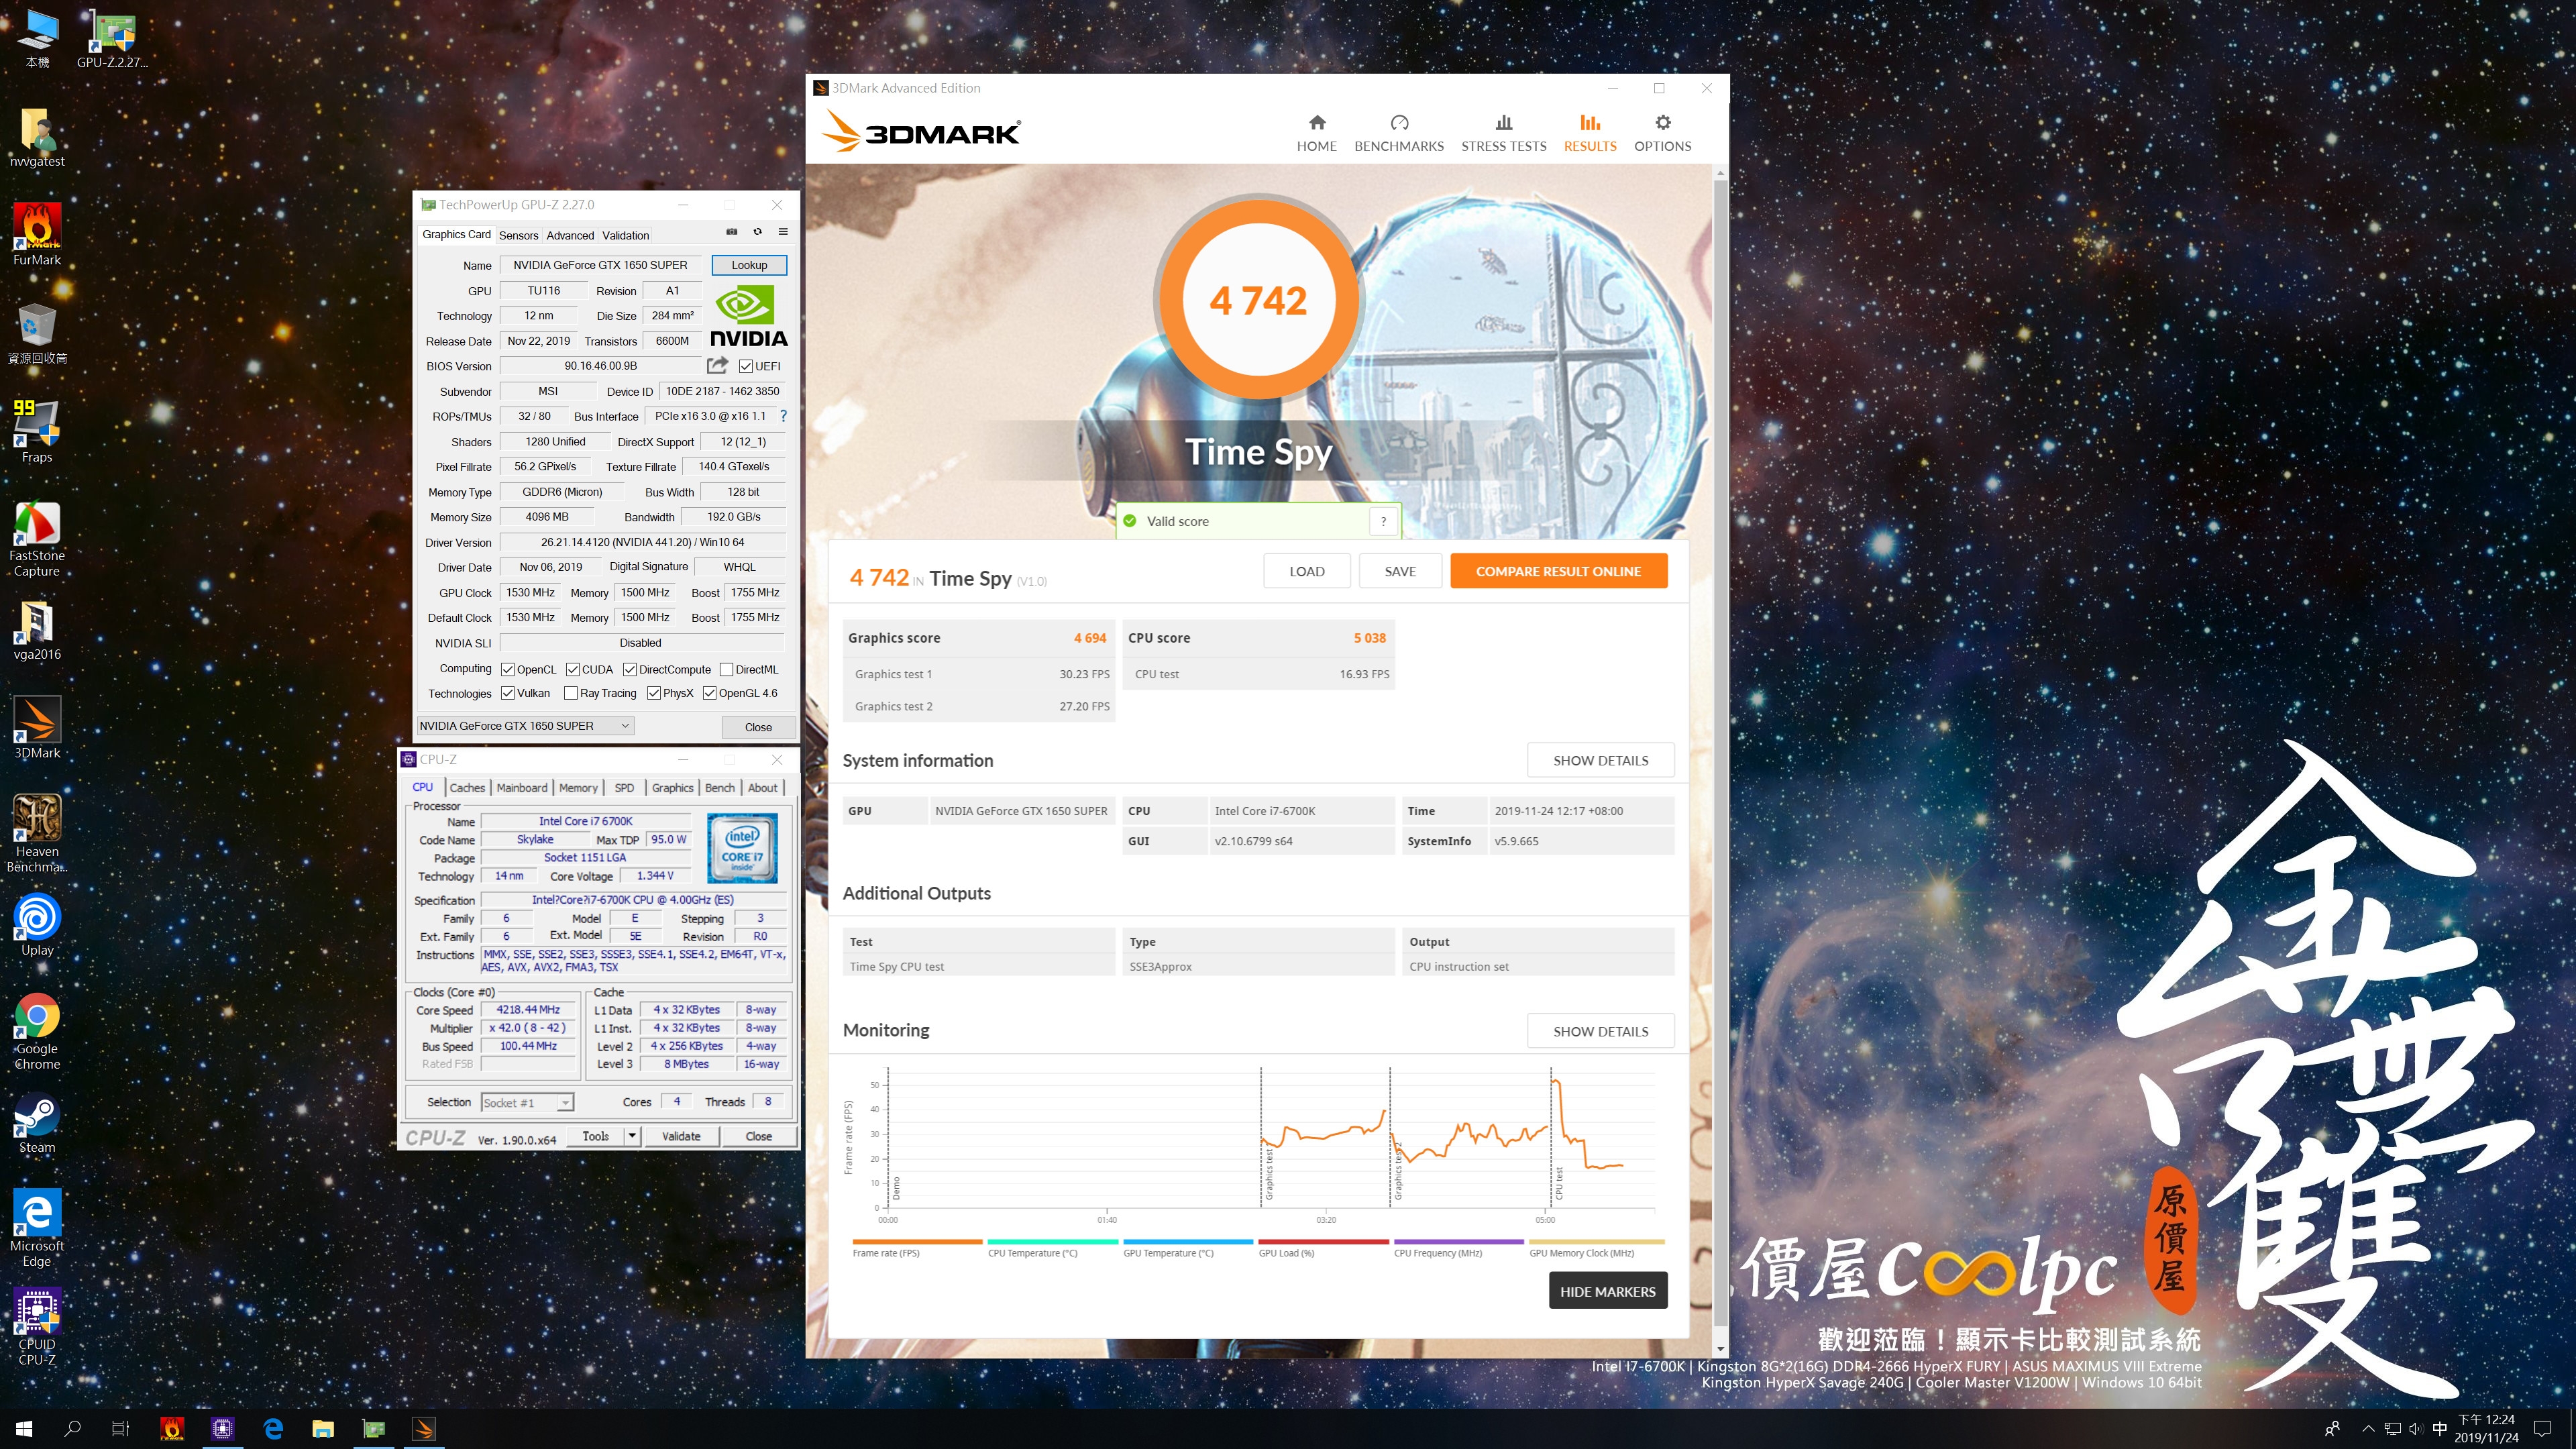2576x1449 pixels.
Task: Click the CPU test marker in chart
Action: (1558, 1183)
